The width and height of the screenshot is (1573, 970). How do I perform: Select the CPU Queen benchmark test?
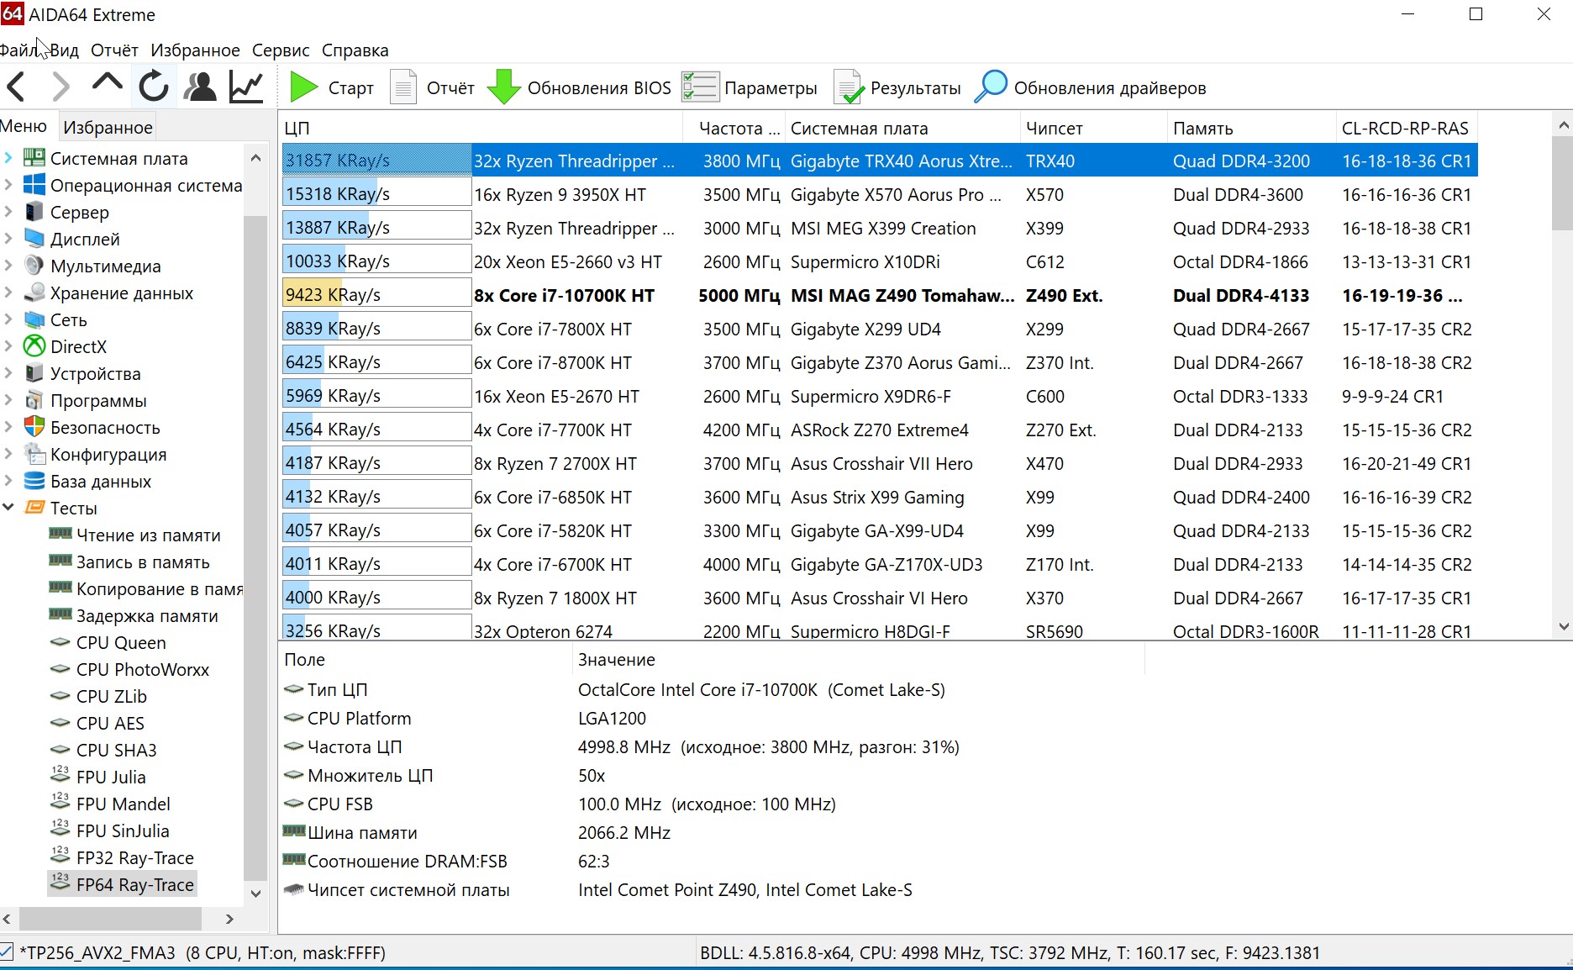tap(121, 642)
